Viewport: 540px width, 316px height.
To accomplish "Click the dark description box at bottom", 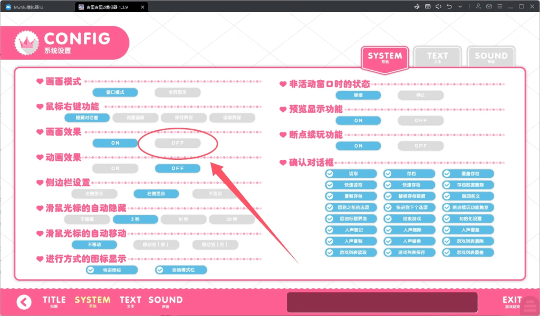I will pyautogui.click(x=382, y=302).
